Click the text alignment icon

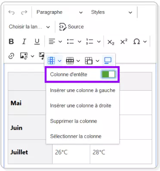click(x=52, y=42)
